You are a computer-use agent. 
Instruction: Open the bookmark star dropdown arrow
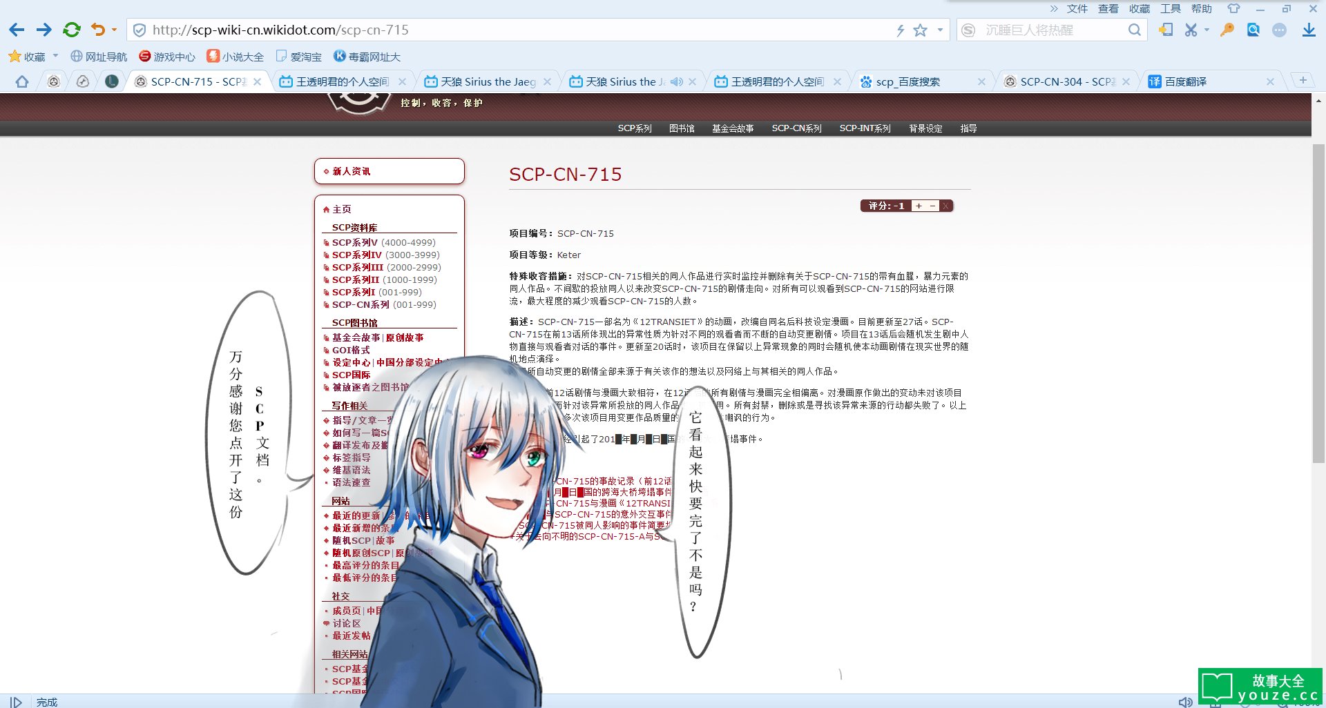tap(940, 30)
